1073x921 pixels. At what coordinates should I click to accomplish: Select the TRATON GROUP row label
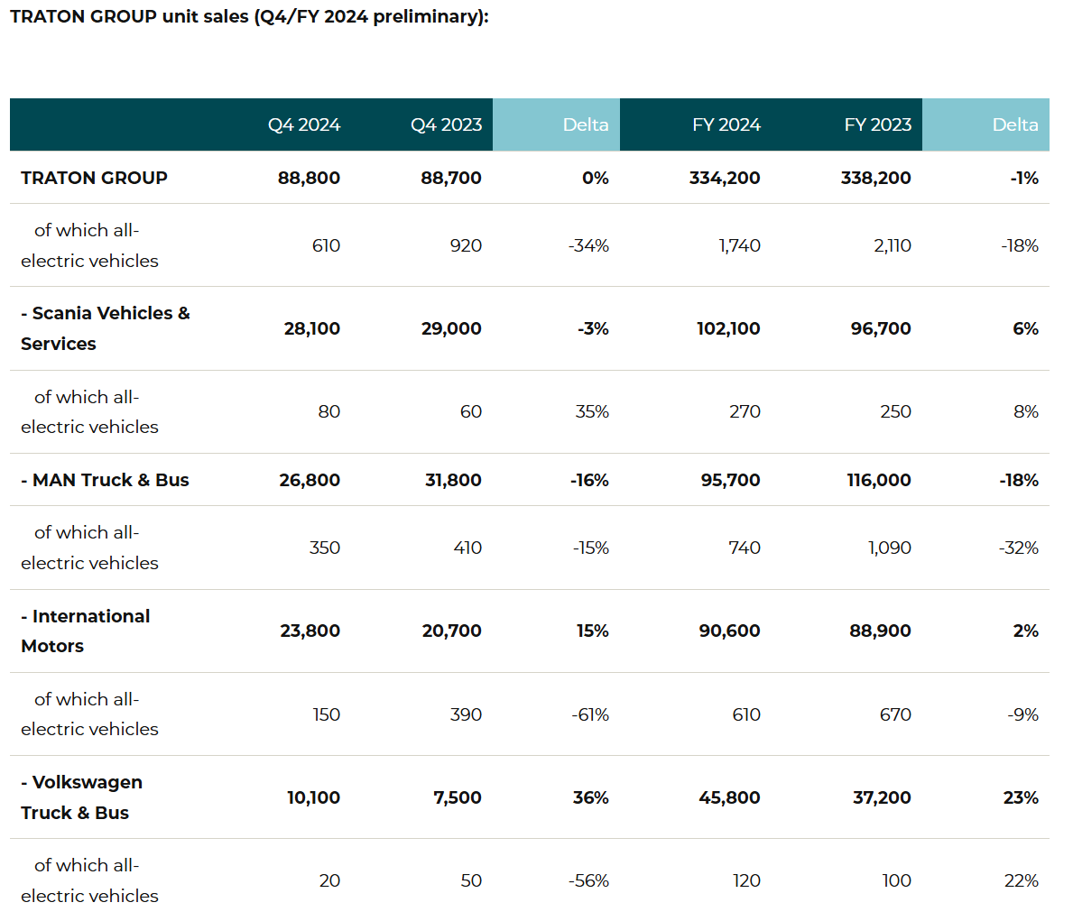pos(94,178)
